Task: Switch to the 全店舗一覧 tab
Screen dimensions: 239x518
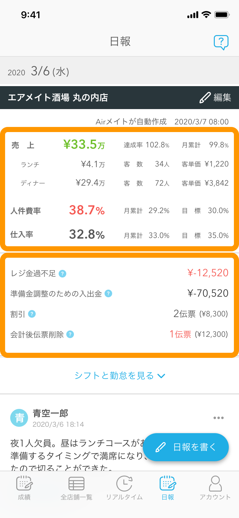Action: click(x=76, y=488)
